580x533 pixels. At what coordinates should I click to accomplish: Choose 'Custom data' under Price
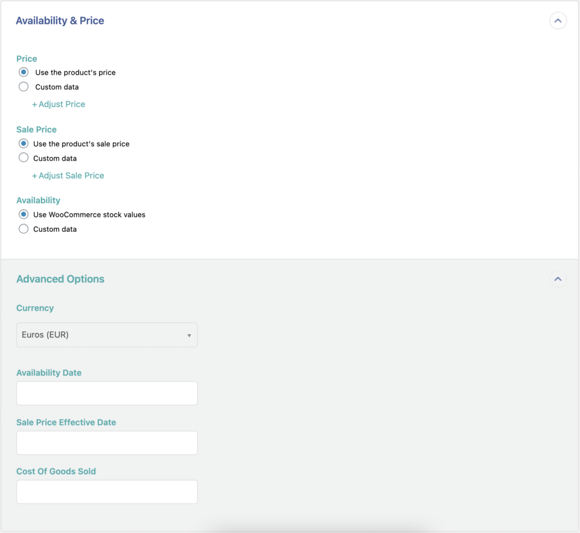coord(23,87)
